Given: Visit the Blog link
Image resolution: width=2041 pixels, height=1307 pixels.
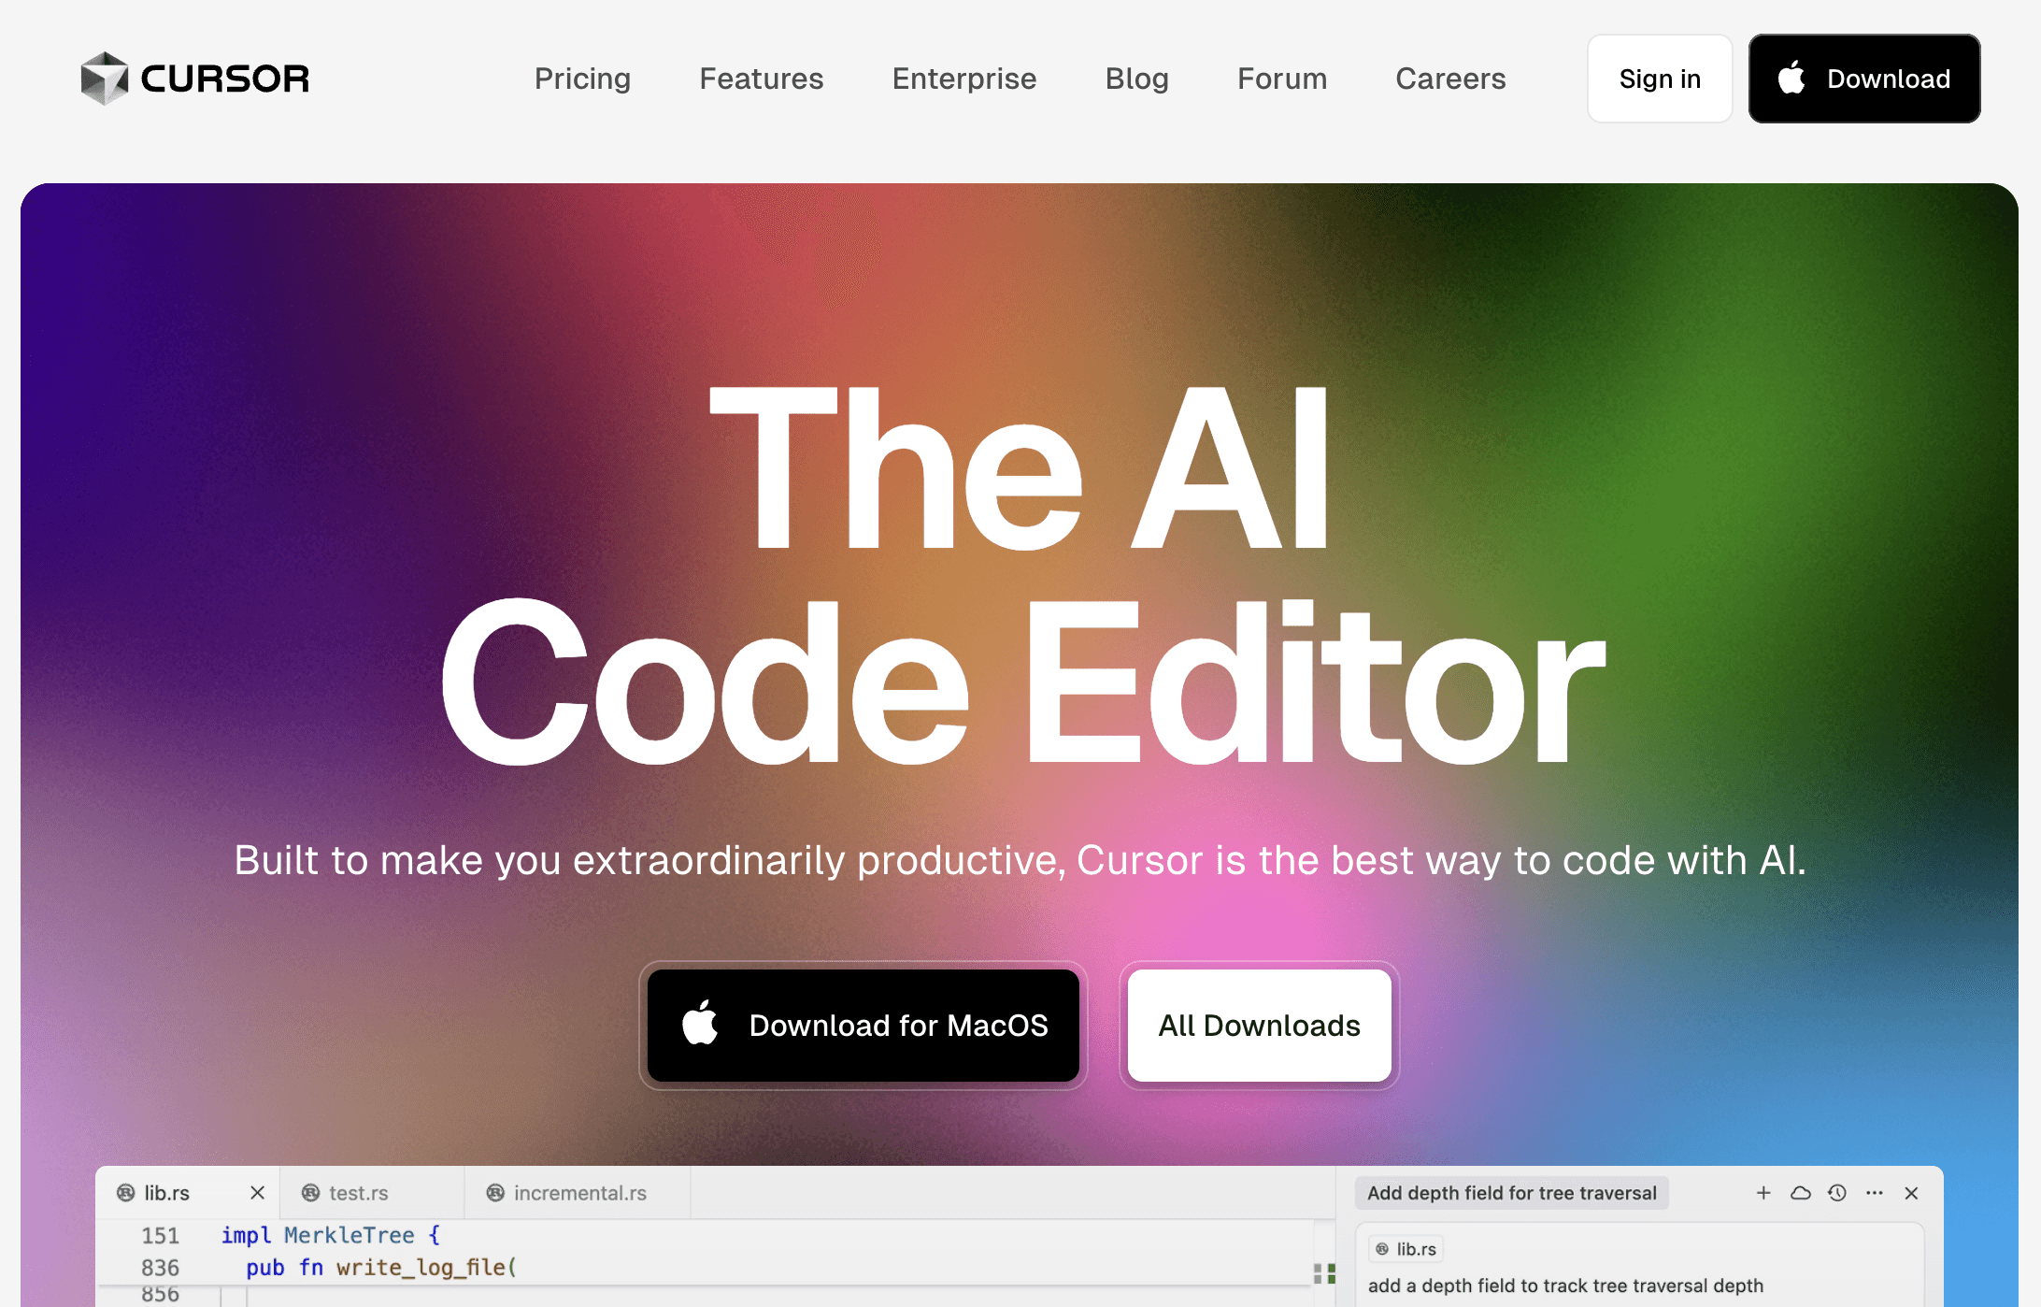Looking at the screenshot, I should pos(1136,79).
